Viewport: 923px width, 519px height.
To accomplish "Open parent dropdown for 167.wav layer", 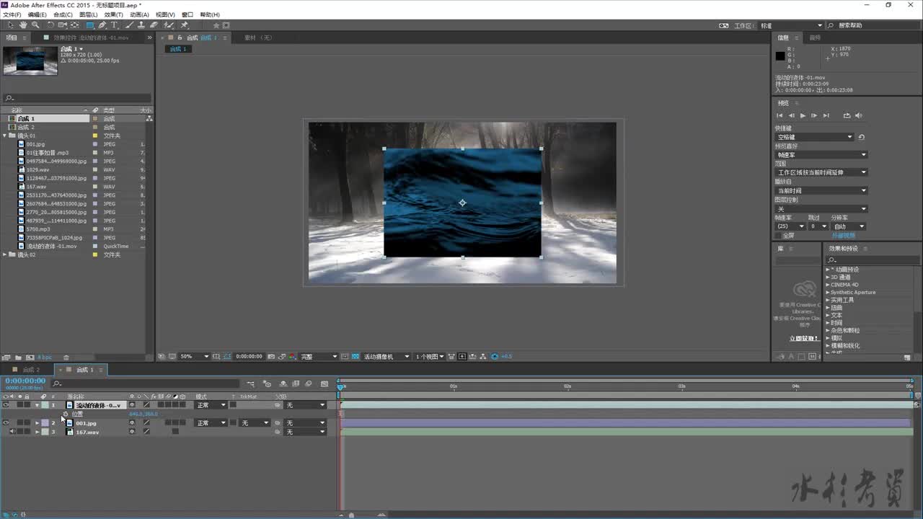I will tap(306, 432).
